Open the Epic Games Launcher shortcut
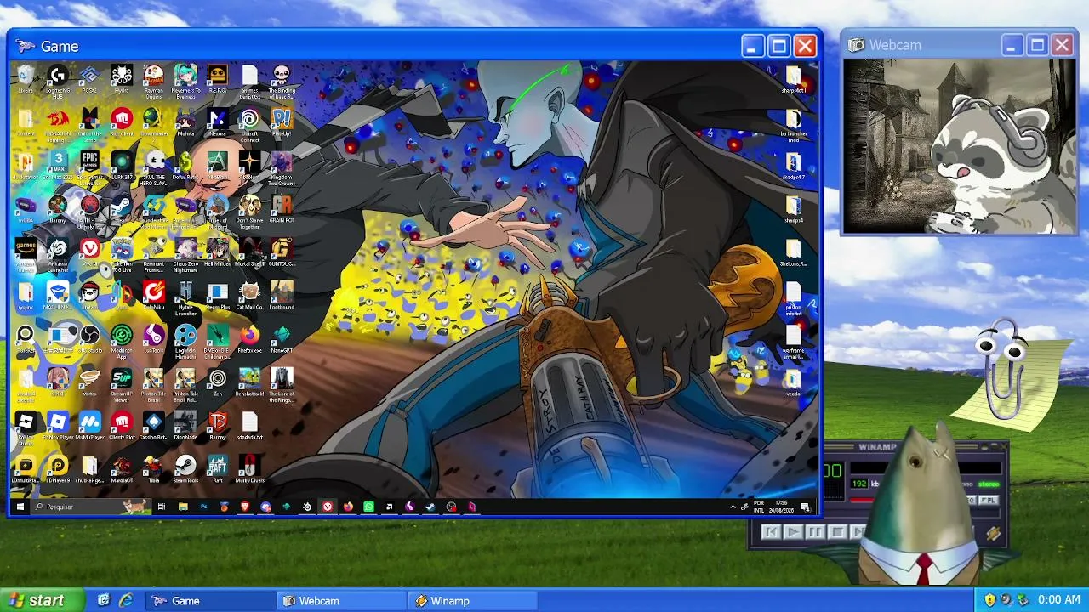The image size is (1089, 612). pyautogui.click(x=89, y=167)
